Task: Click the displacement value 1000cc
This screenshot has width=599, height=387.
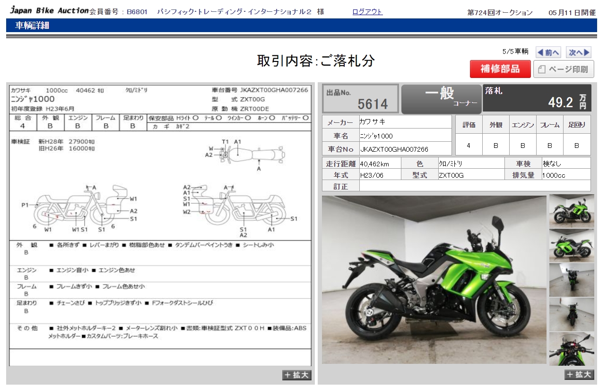Action: pos(566,175)
